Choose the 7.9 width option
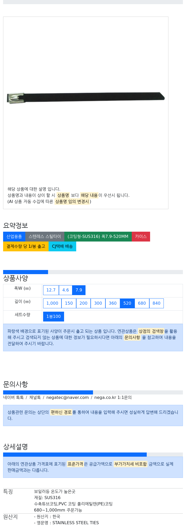This screenshot has height=526, width=186. [x=79, y=290]
